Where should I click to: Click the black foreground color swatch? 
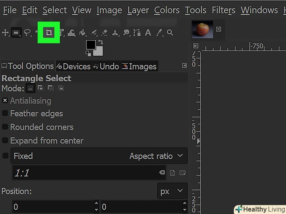tap(90, 45)
